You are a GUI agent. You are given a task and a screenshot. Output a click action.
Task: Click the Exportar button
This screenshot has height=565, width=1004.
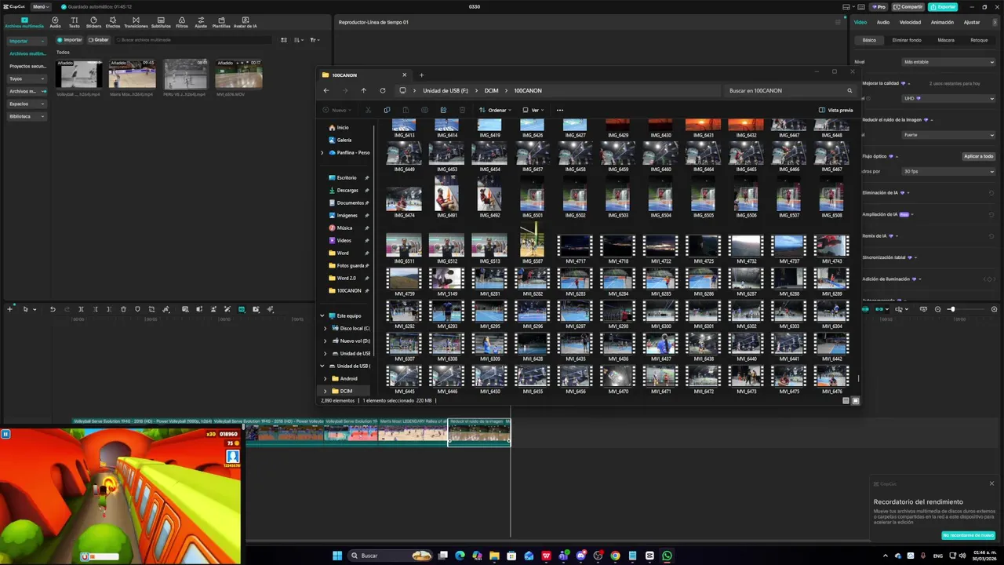coord(943,6)
